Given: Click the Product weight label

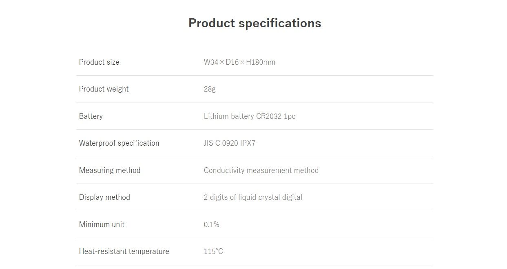Looking at the screenshot, I should pos(104,89).
